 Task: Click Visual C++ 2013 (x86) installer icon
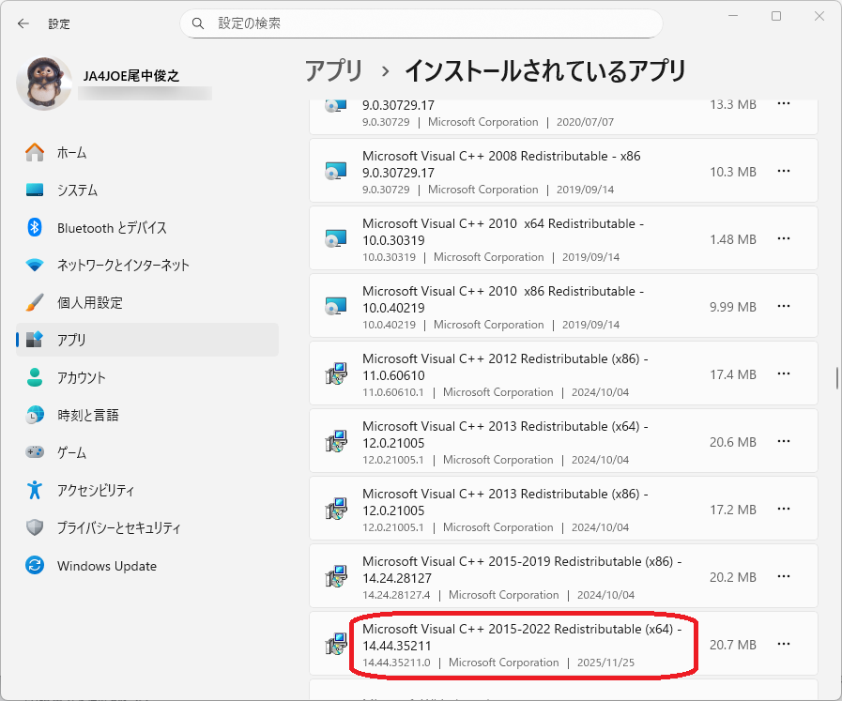point(336,510)
